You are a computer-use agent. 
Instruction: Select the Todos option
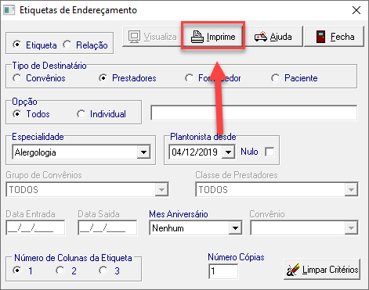17,114
